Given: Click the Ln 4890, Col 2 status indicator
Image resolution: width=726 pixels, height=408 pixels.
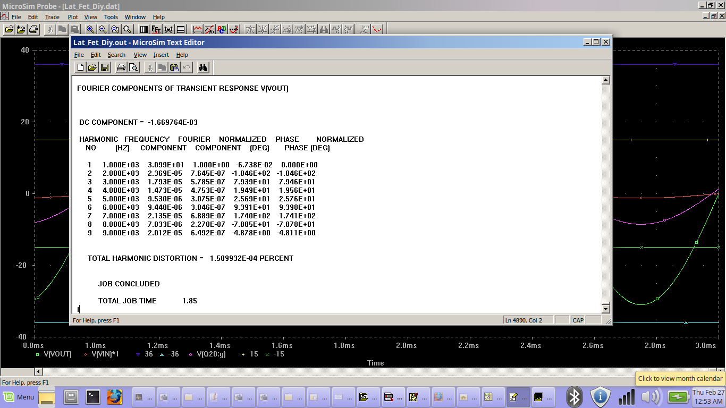Looking at the screenshot, I should [x=528, y=320].
